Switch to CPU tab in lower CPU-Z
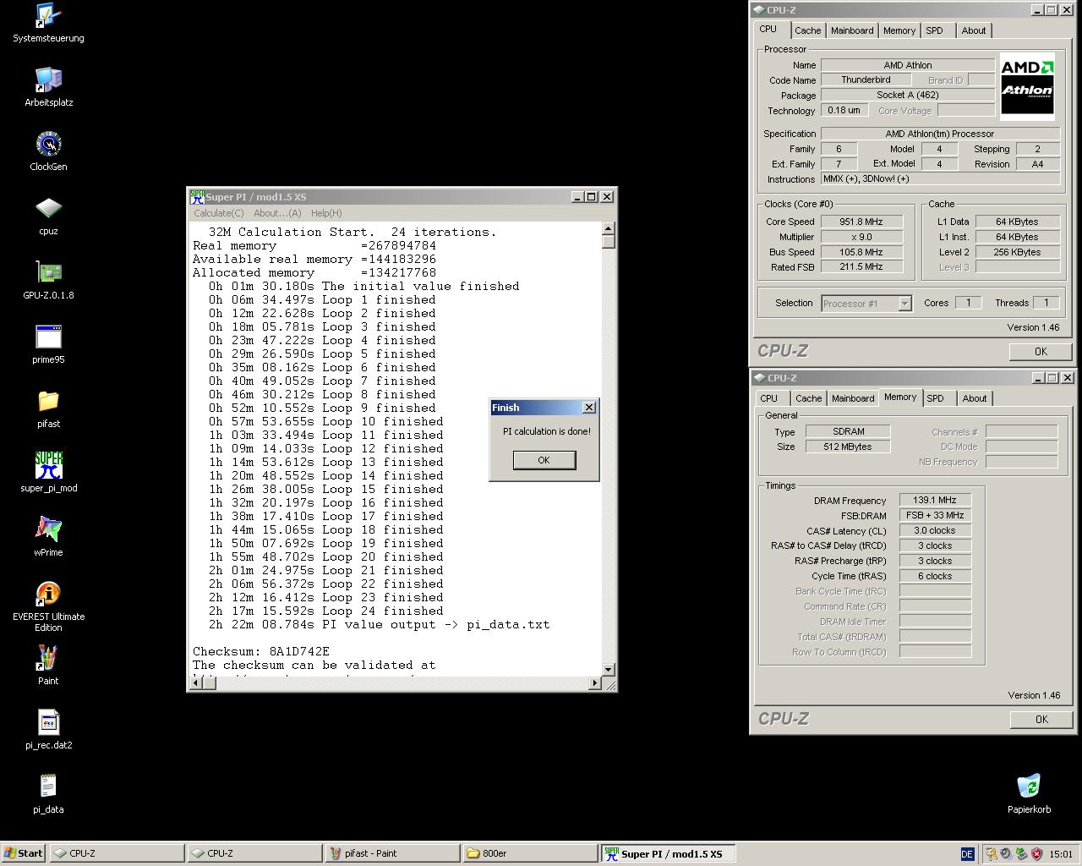 [768, 398]
